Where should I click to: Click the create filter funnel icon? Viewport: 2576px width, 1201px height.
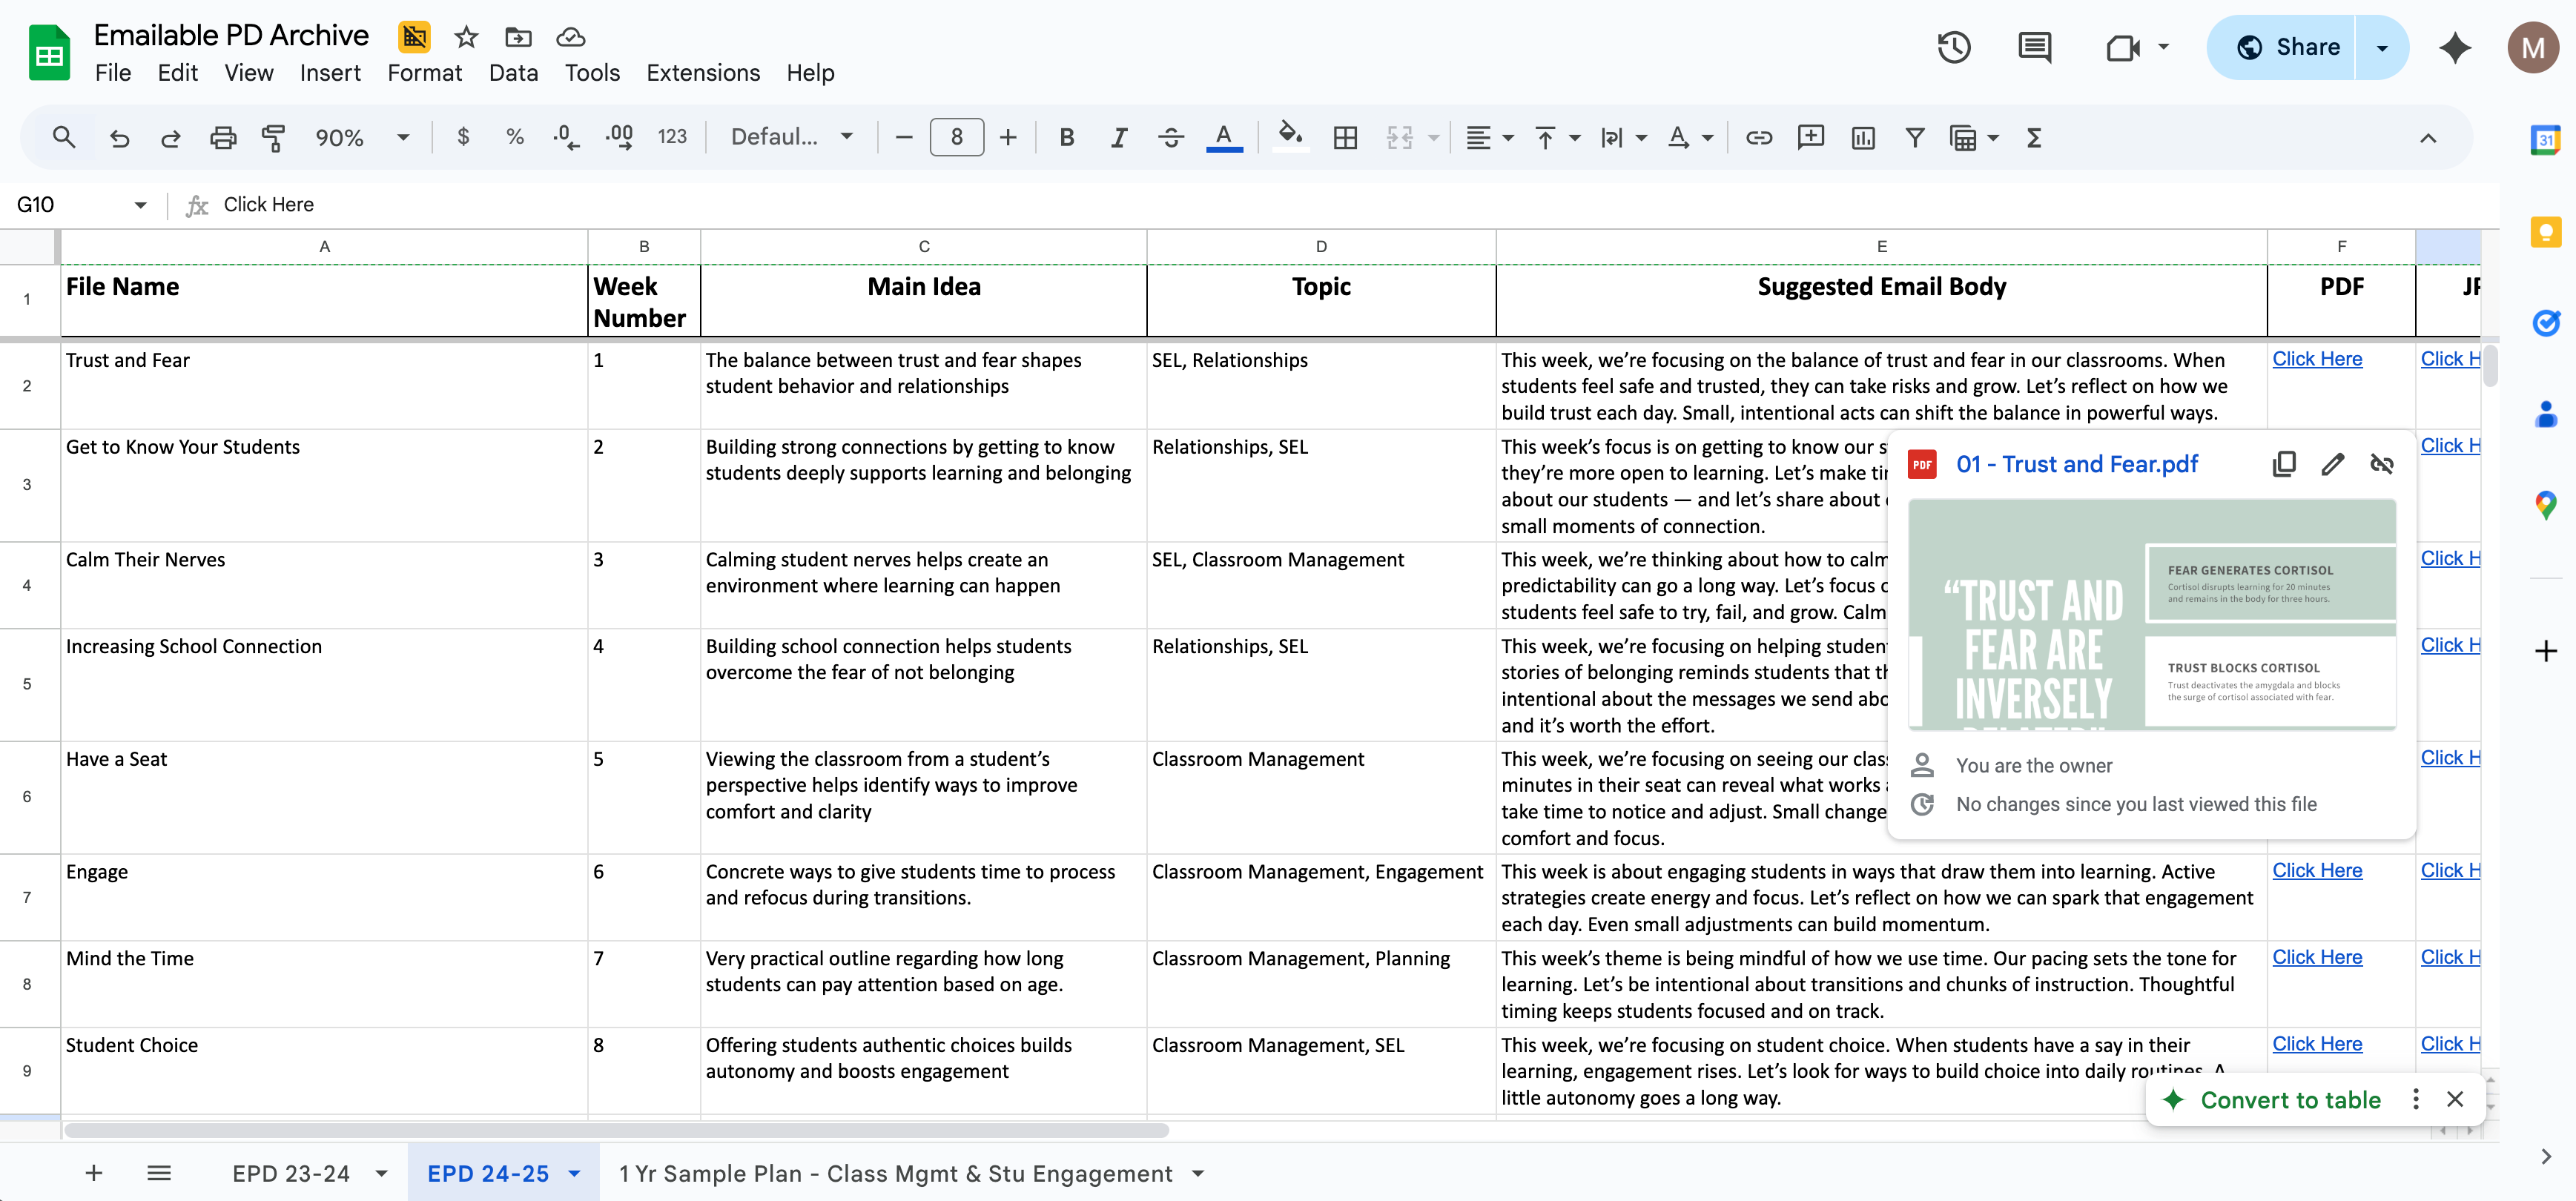(1914, 137)
